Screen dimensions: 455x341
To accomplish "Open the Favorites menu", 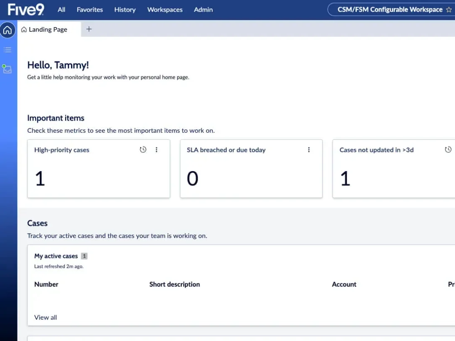I will click(x=90, y=10).
